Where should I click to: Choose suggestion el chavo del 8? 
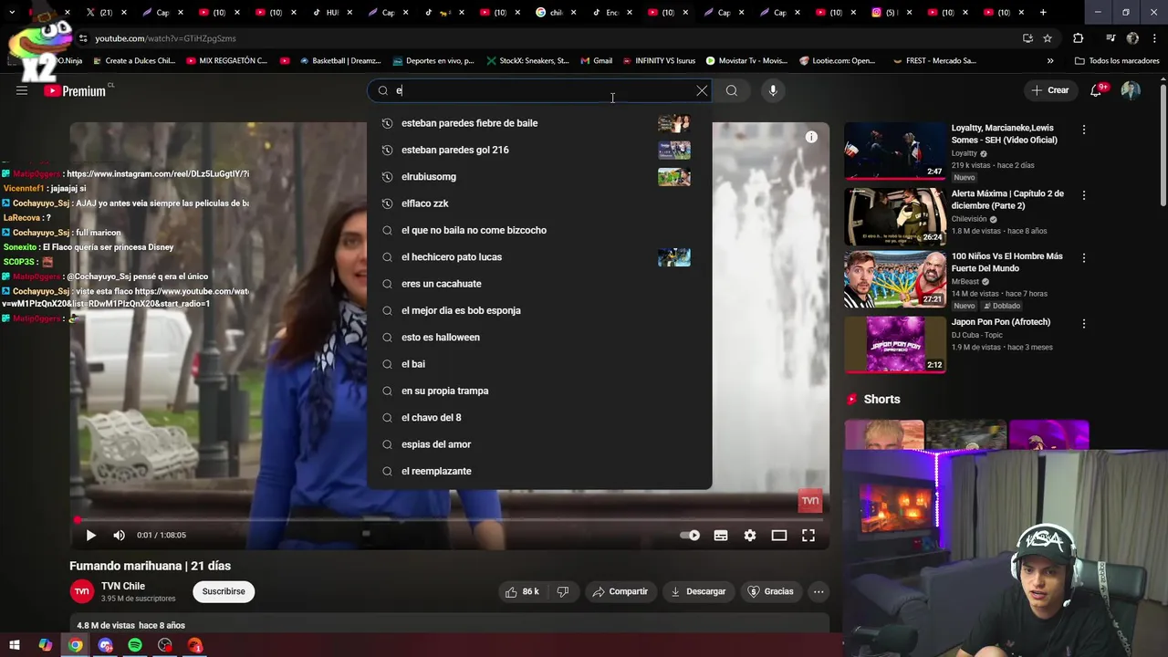click(x=539, y=417)
